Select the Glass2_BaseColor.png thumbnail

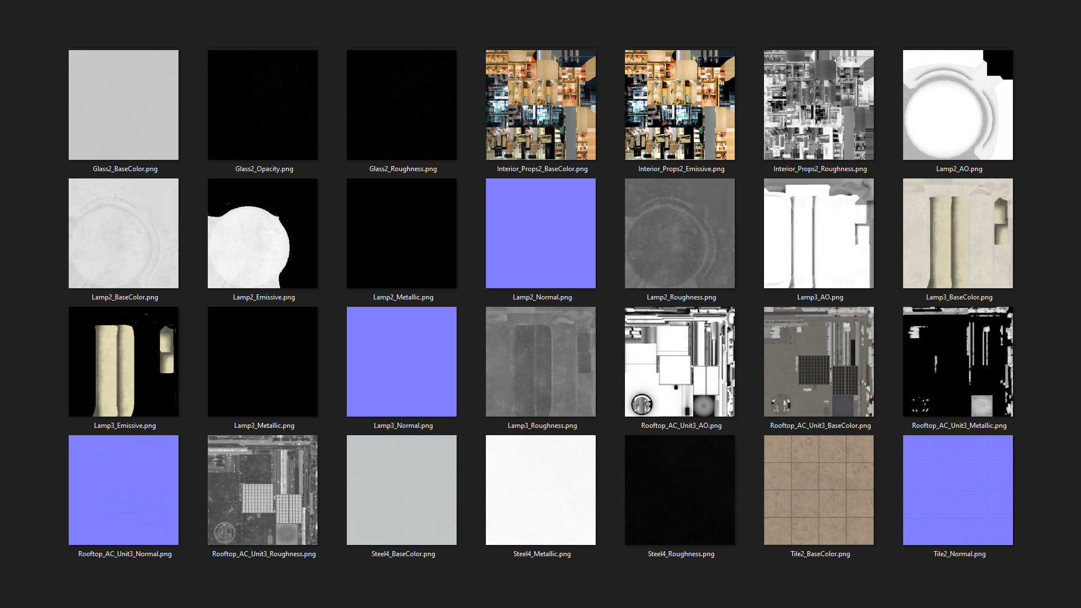123,105
